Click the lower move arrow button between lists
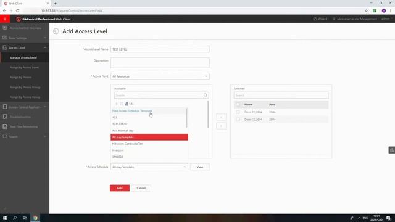395x222 pixels. tap(221, 126)
